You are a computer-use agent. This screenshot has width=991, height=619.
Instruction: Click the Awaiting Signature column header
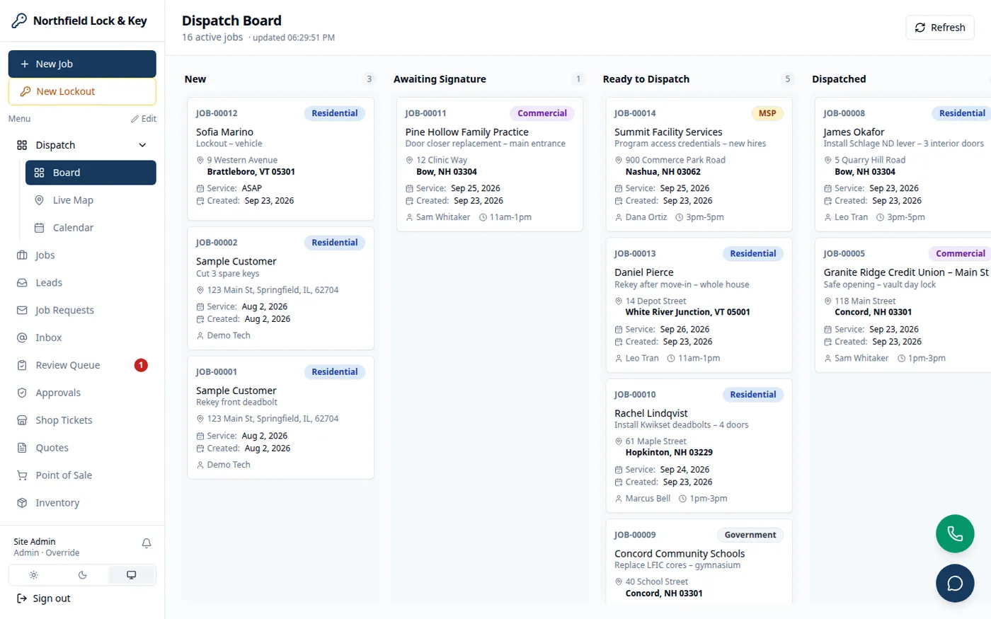point(440,79)
